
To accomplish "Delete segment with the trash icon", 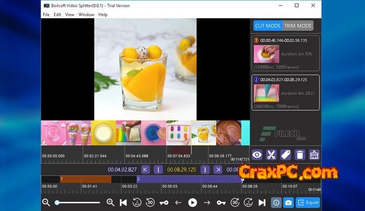I will 300,155.
